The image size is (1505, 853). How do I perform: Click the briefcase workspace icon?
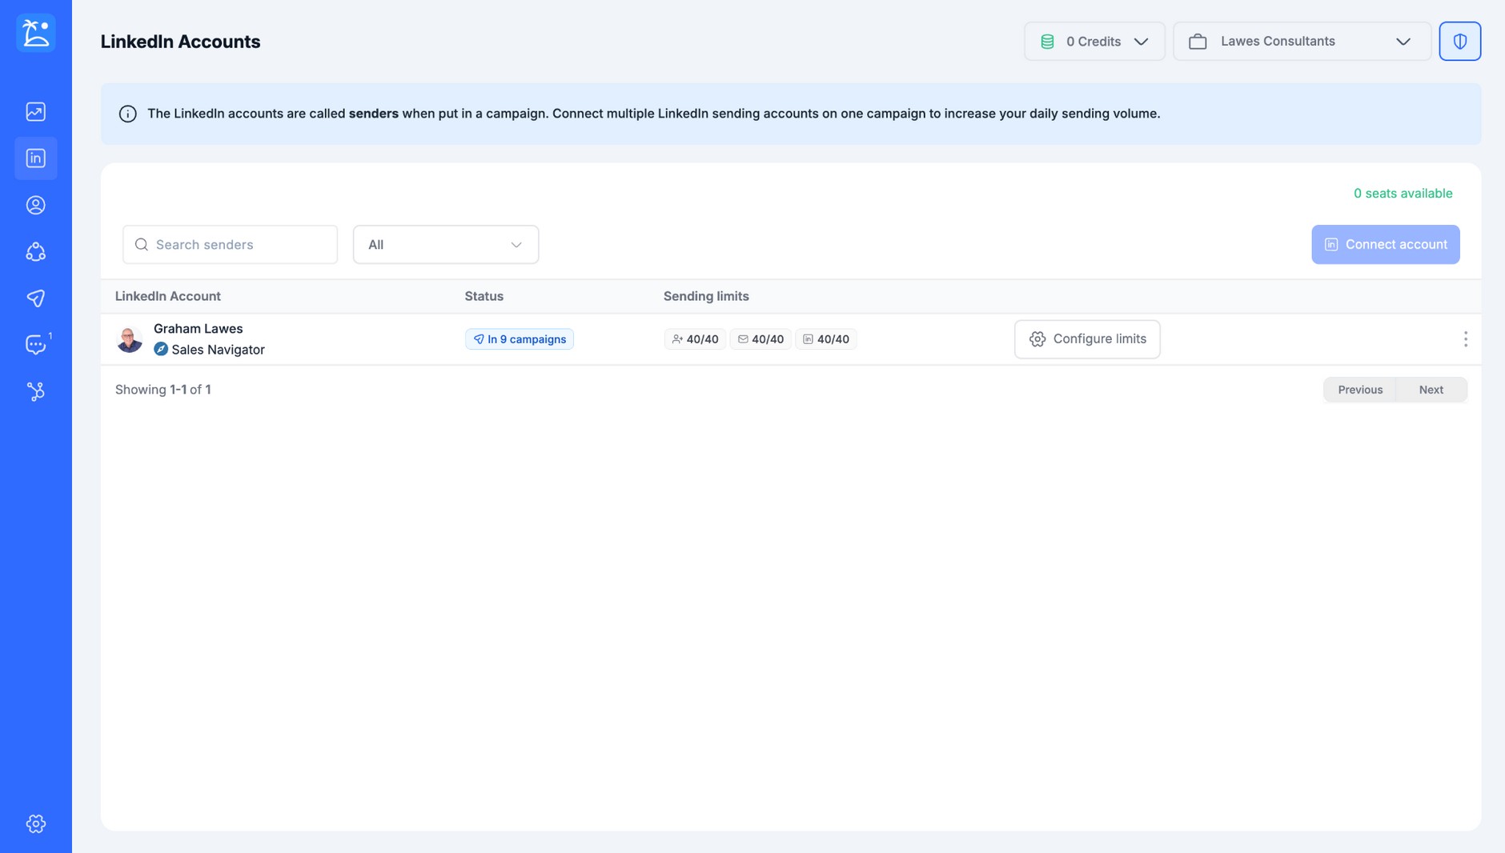tap(1198, 42)
